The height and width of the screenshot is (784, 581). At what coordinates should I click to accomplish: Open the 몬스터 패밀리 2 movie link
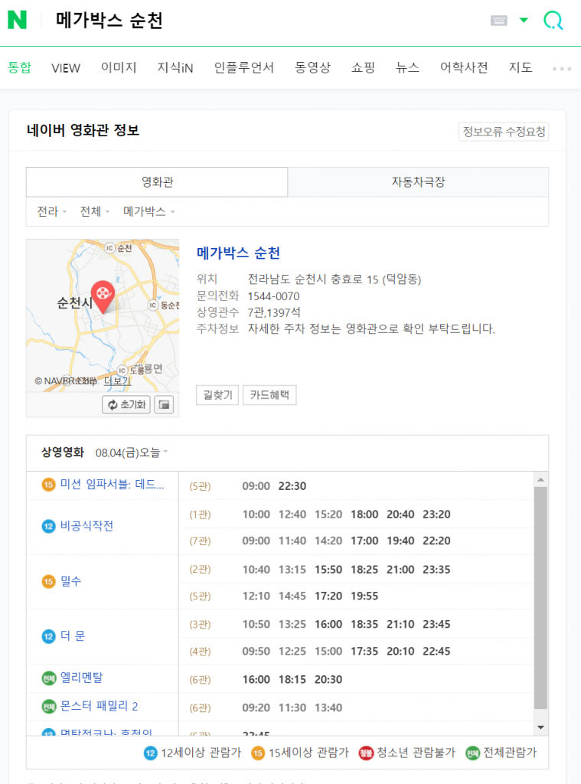pyautogui.click(x=99, y=706)
